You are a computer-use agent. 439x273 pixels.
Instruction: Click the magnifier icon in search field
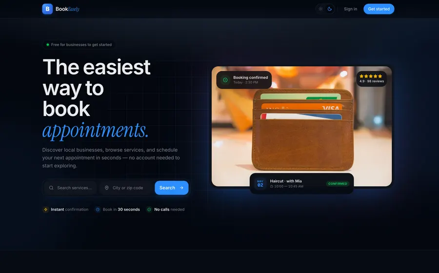pyautogui.click(x=51, y=188)
